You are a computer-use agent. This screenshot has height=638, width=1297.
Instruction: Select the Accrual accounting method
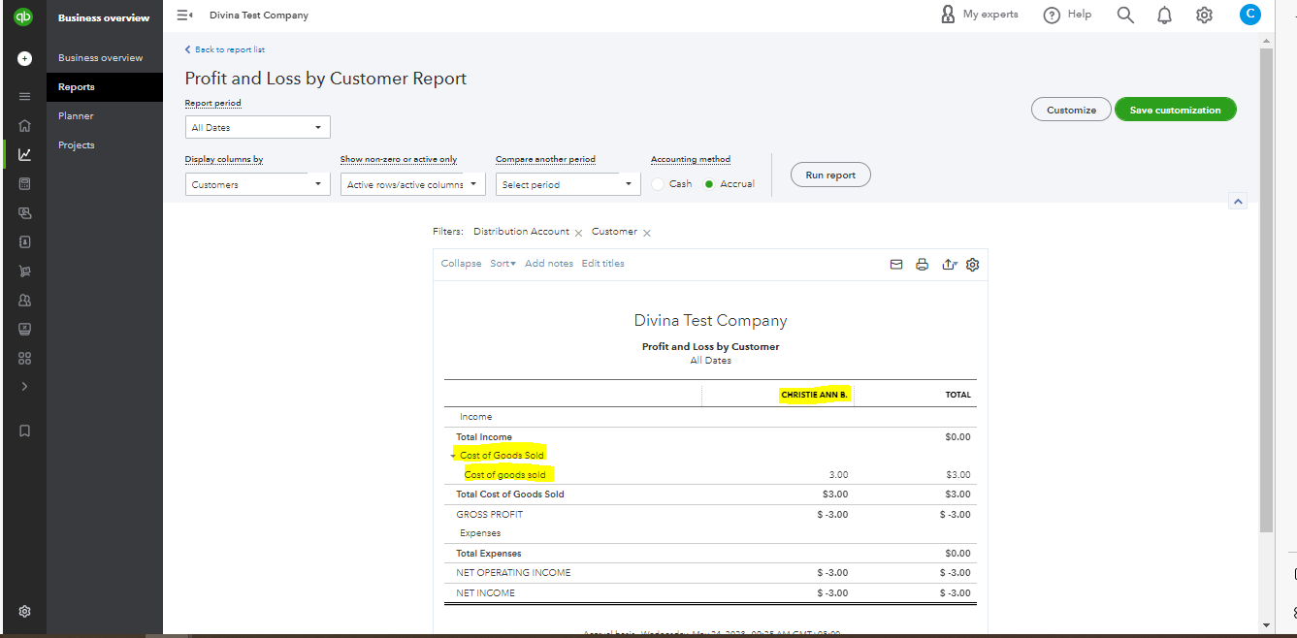pyautogui.click(x=710, y=184)
